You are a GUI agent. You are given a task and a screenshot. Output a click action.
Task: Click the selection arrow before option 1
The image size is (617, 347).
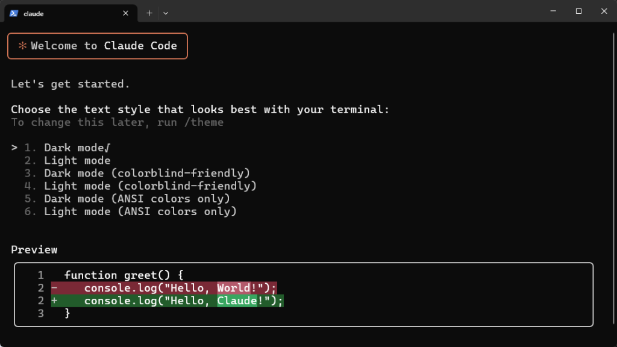[x=14, y=148]
